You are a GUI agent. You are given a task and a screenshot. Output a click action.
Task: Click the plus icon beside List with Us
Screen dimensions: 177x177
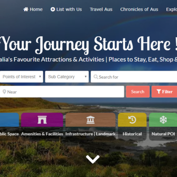pos(53,9)
